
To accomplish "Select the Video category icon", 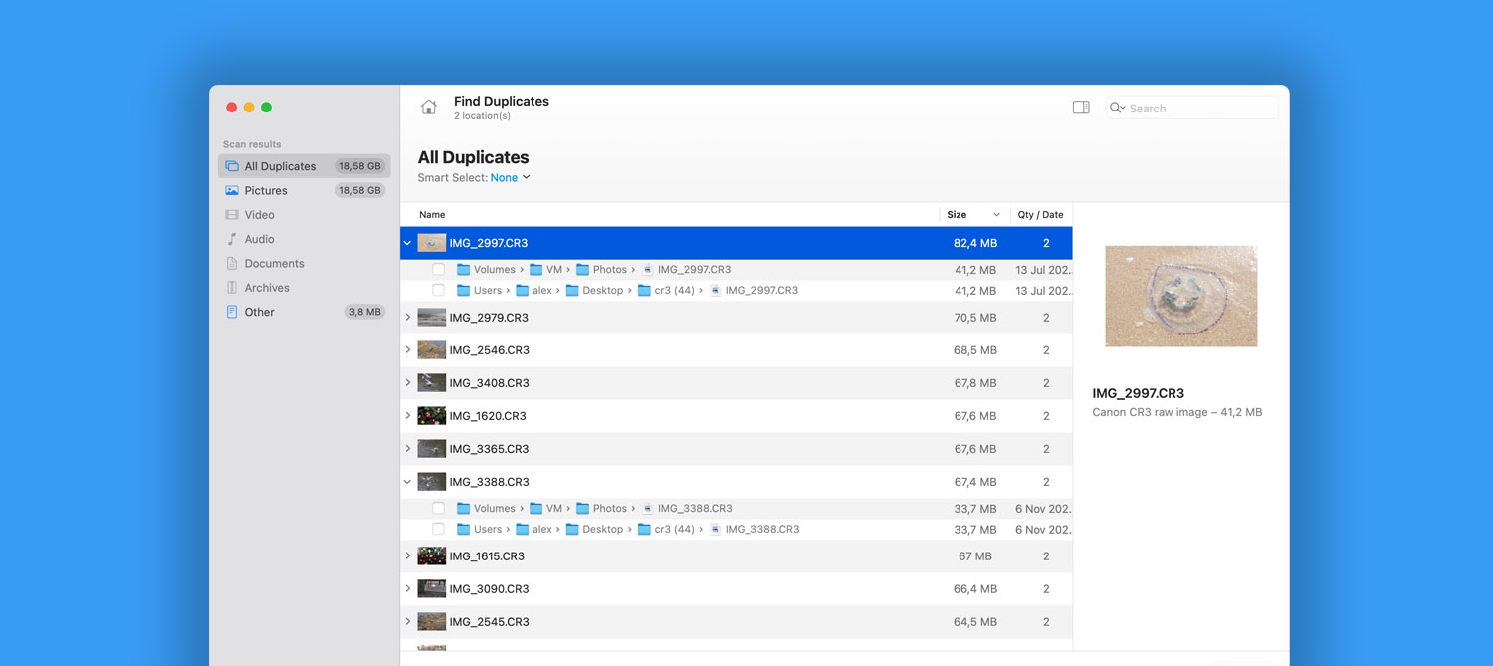I will point(233,214).
